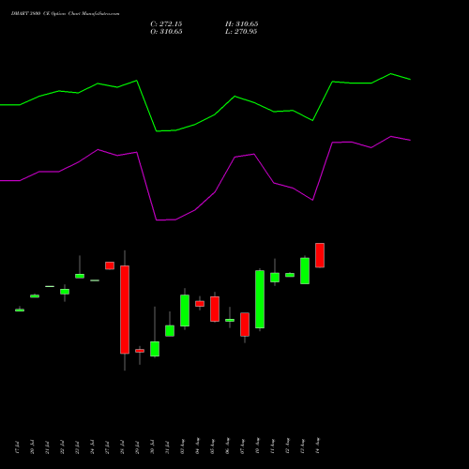Click the small red candle for 29 Jul

click(x=140, y=351)
